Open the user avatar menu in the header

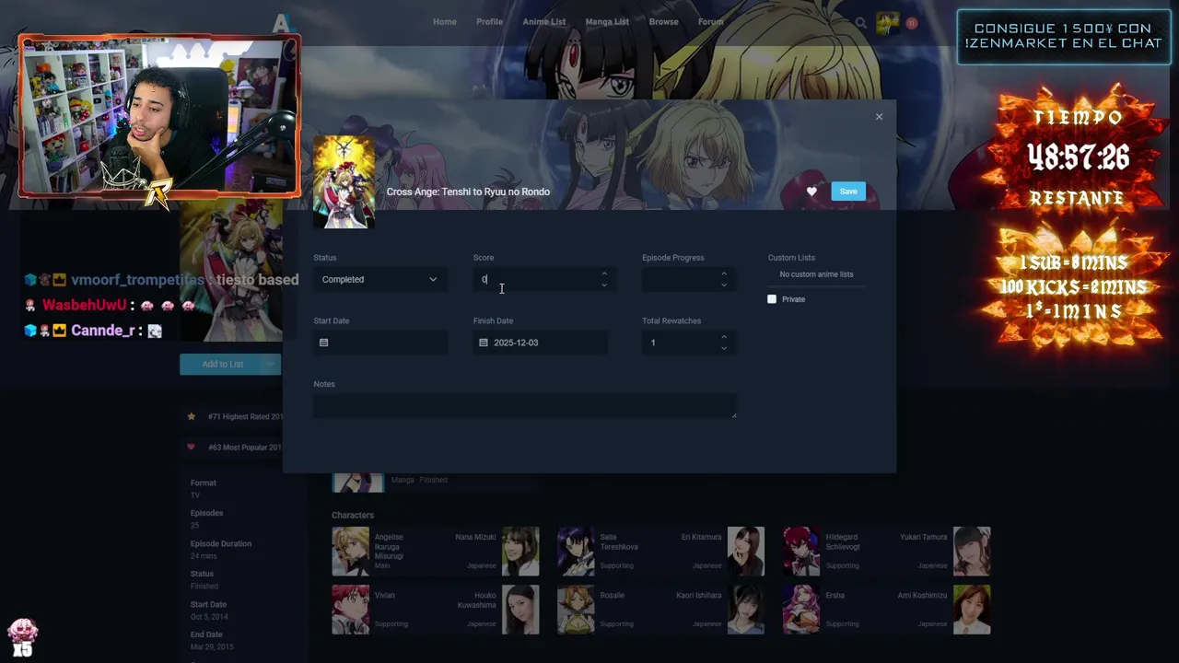tap(887, 23)
